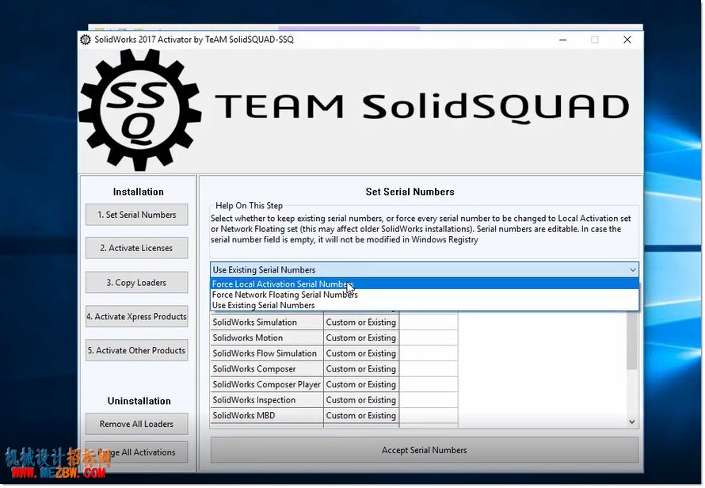
Task: Click 'Custom or Existing' for Composer Player
Action: [361, 384]
